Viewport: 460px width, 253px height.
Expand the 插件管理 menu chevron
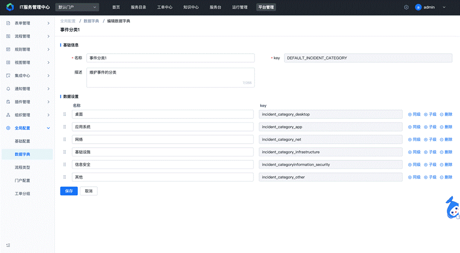pos(48,102)
